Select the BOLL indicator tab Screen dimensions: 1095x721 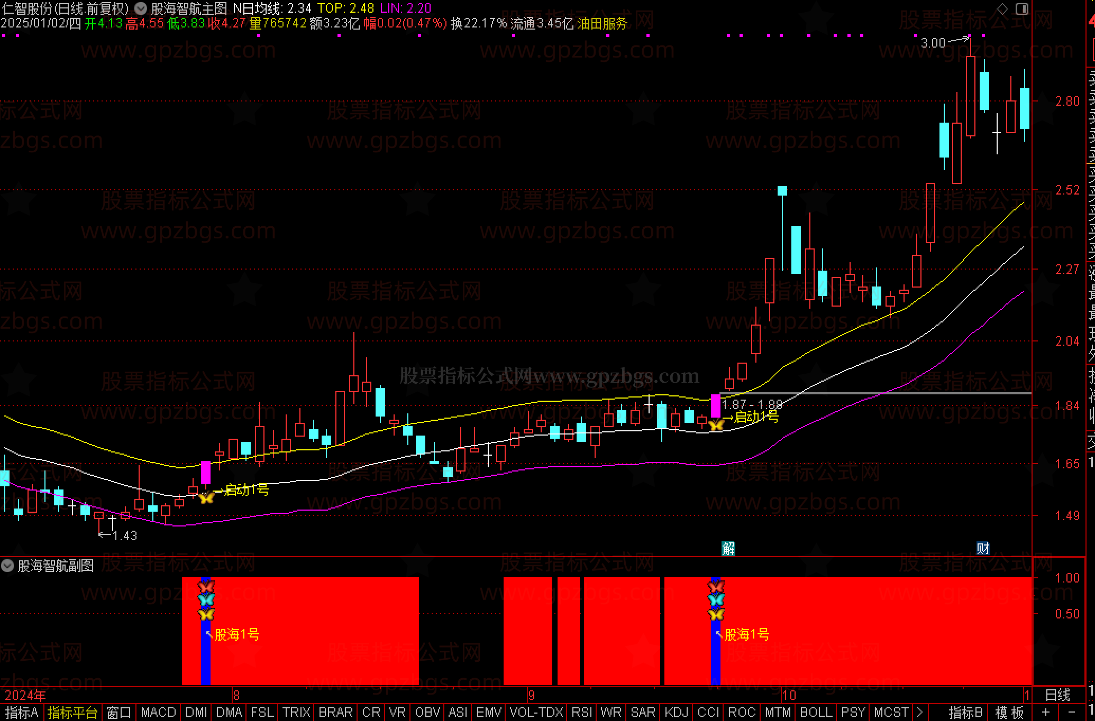click(x=816, y=712)
